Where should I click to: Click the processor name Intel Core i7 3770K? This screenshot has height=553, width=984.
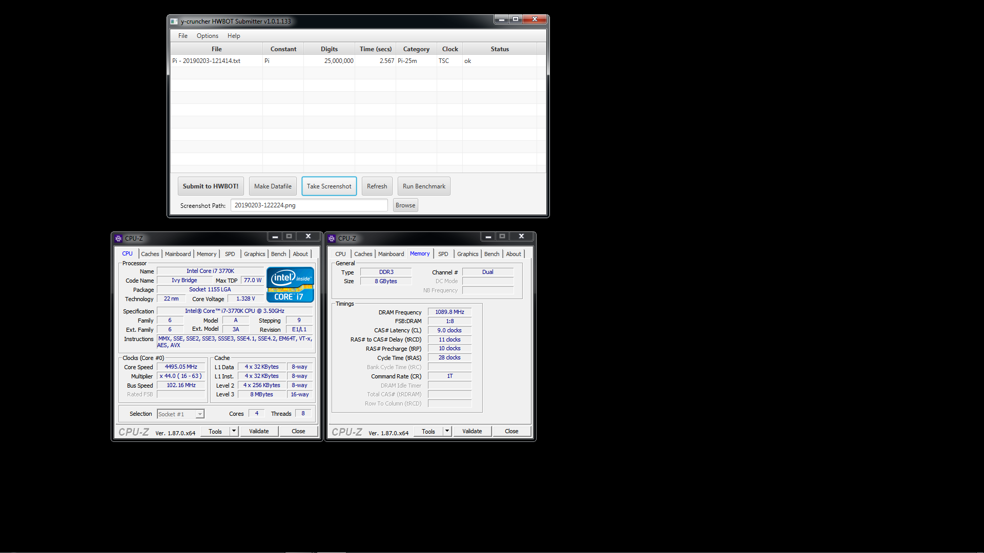coord(210,271)
